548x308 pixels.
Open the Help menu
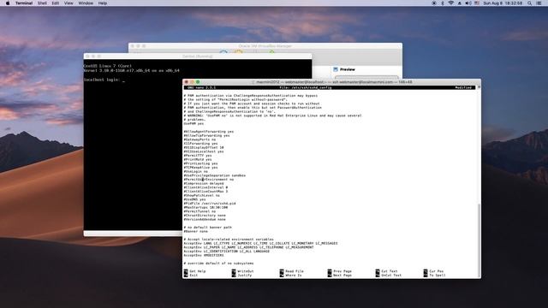click(x=103, y=3)
